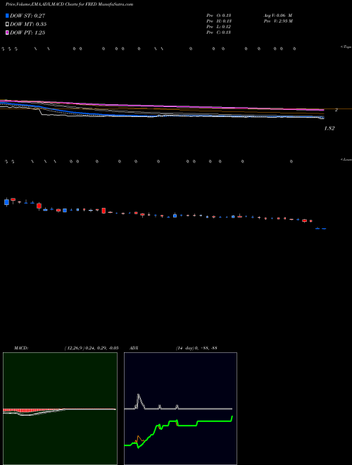Click the first blue candlestick in price chart

point(7,202)
